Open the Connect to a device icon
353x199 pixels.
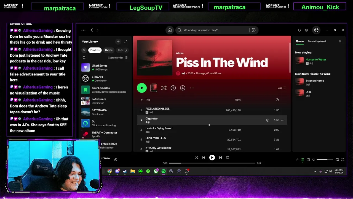click(308, 160)
